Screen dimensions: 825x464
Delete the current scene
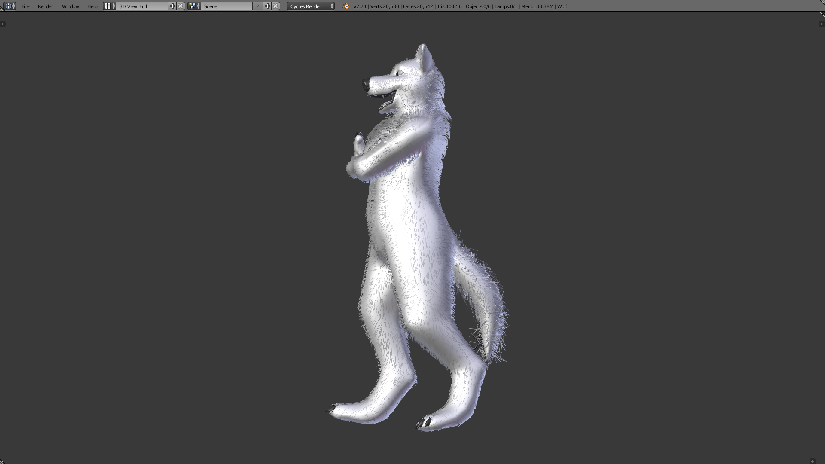click(276, 6)
